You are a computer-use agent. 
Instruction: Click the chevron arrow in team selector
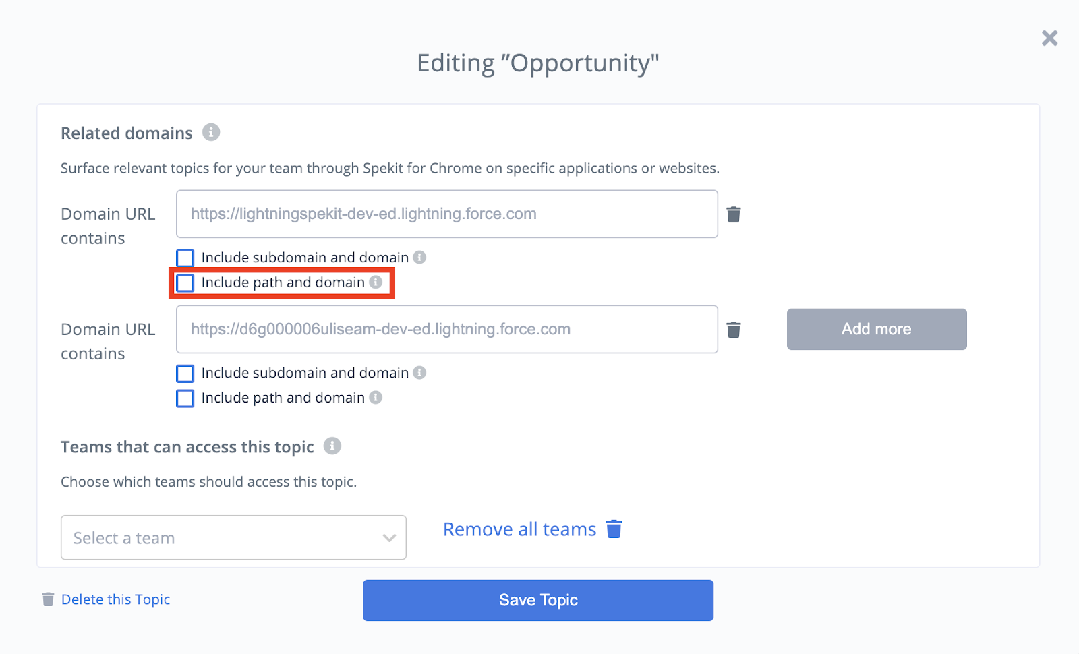[389, 538]
